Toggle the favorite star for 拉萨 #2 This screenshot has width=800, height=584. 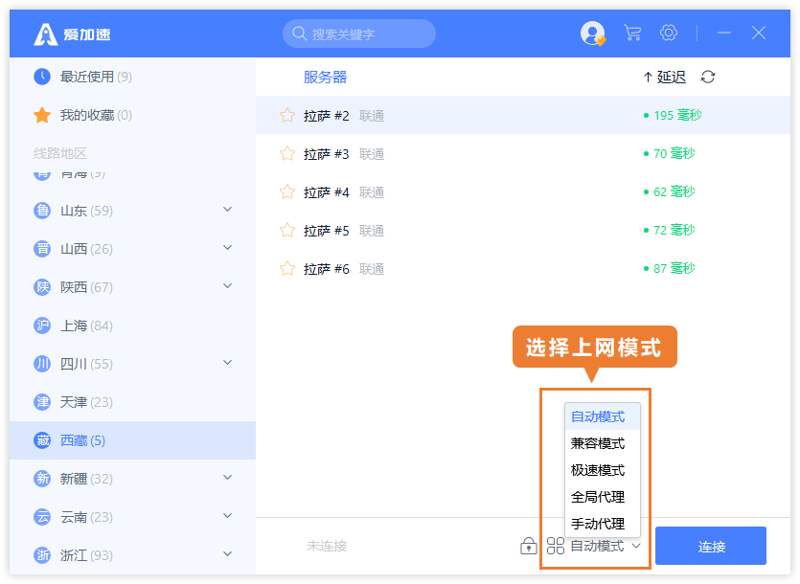click(x=286, y=114)
